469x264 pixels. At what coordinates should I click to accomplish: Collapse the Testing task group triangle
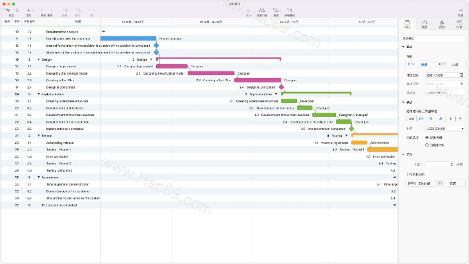coord(39,135)
